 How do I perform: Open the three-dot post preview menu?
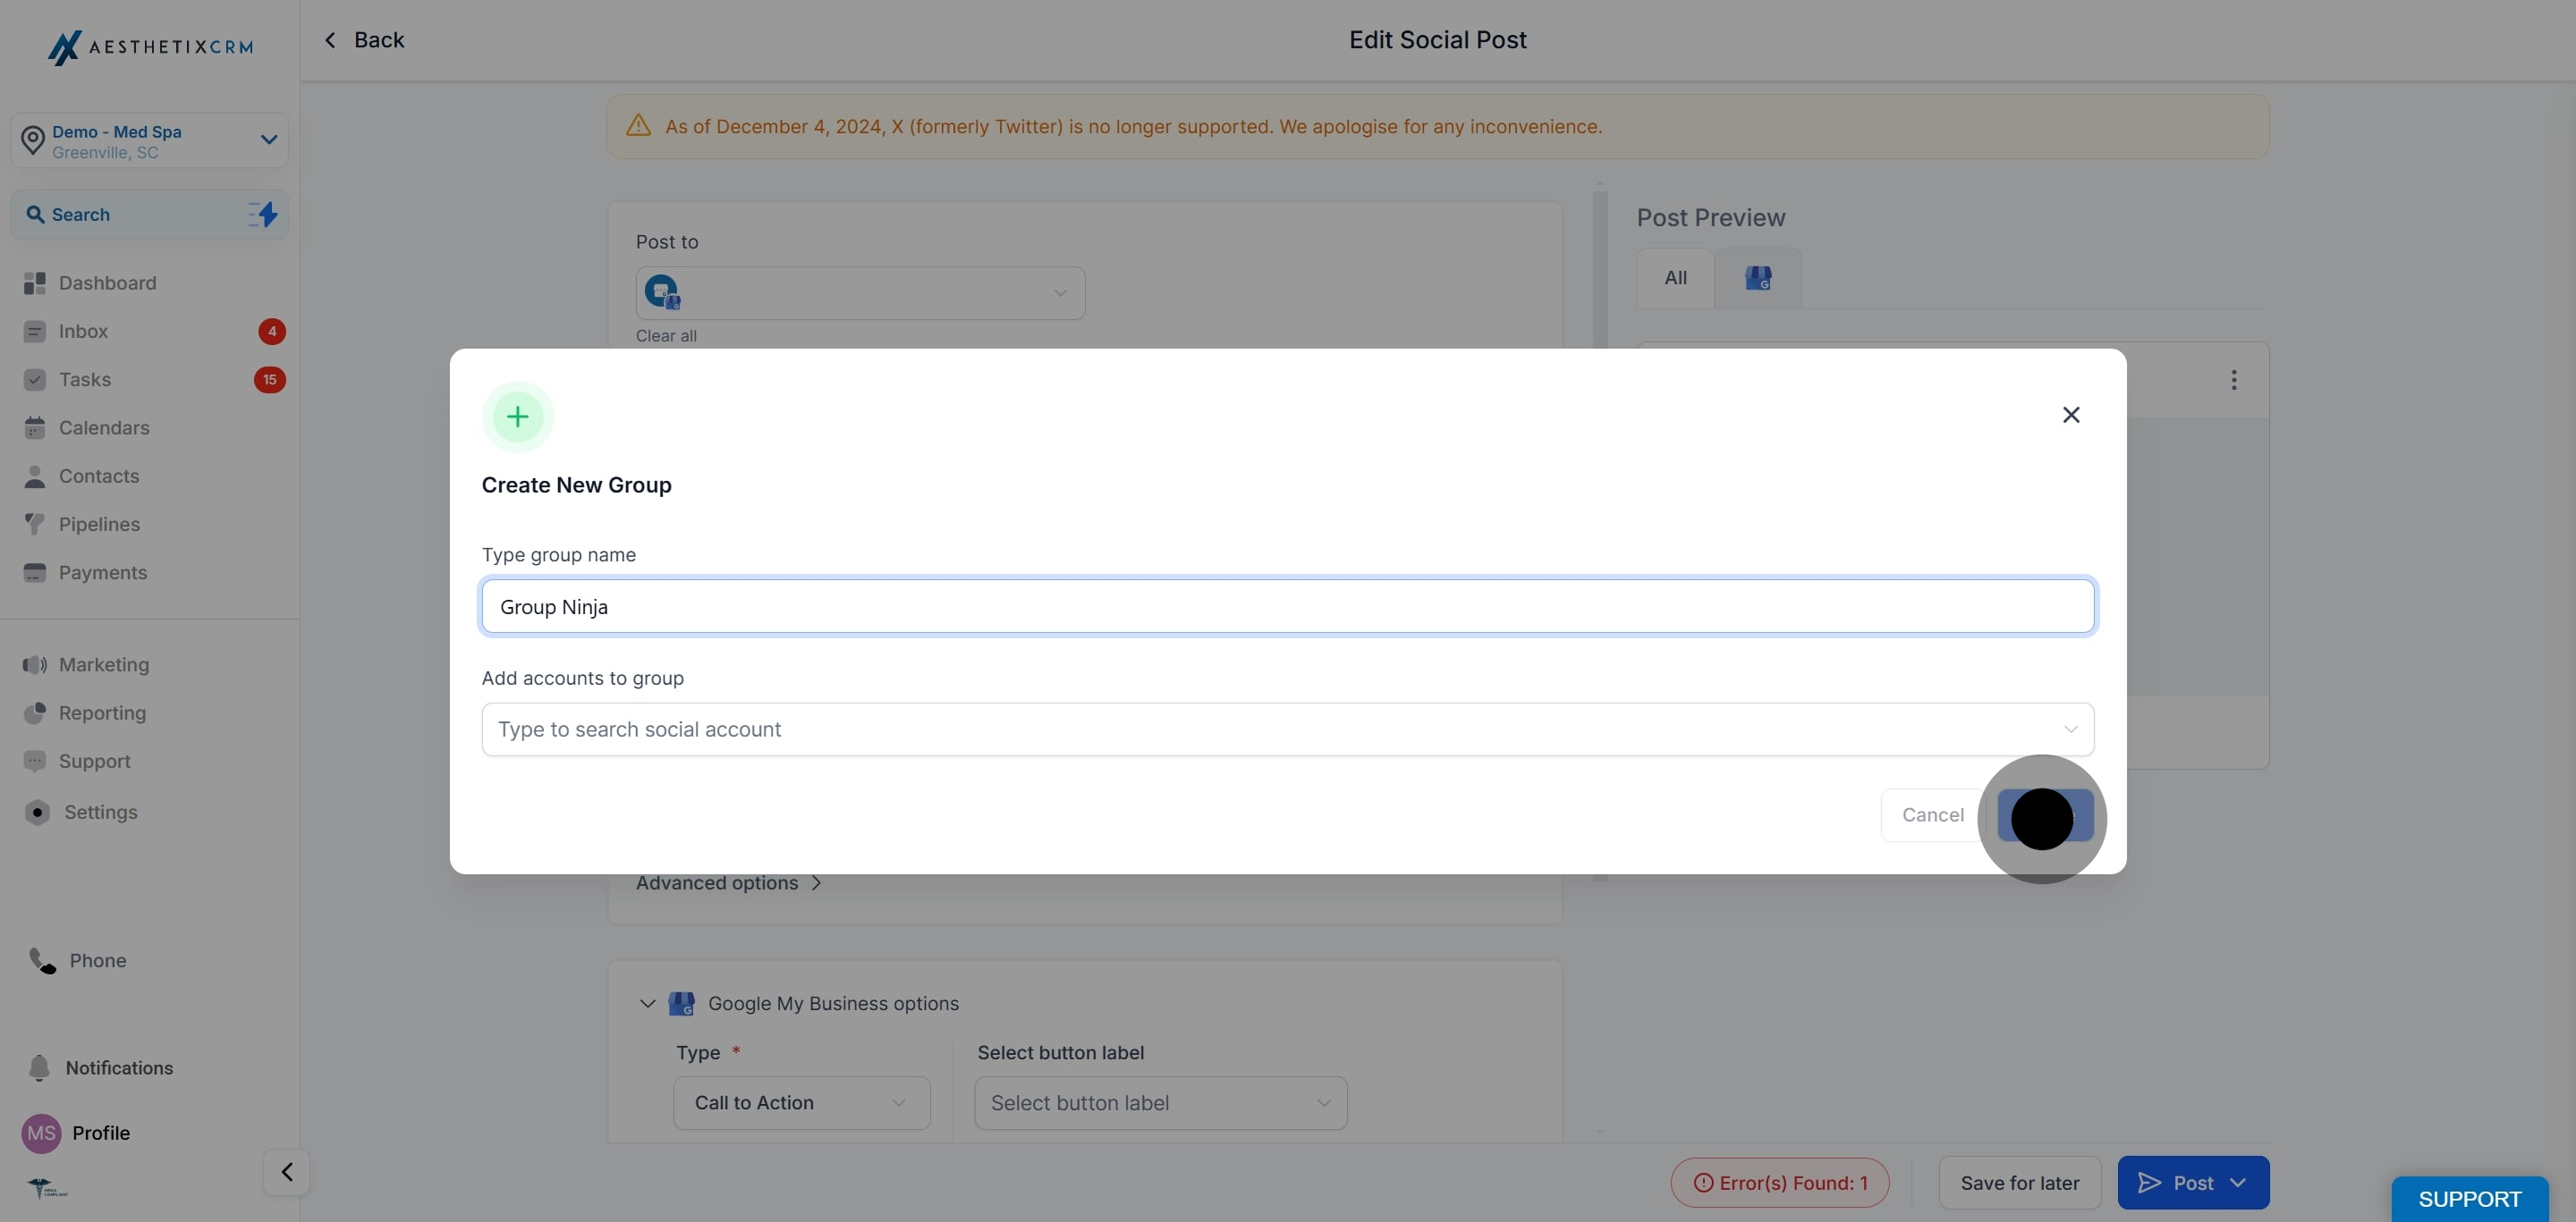tap(2233, 380)
